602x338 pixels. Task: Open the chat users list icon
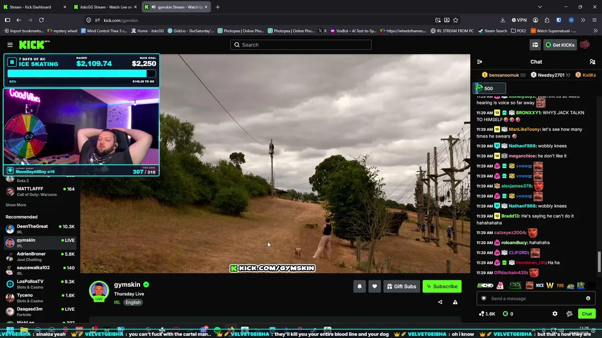click(x=593, y=62)
